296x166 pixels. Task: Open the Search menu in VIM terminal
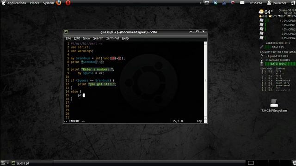[x=98, y=38]
